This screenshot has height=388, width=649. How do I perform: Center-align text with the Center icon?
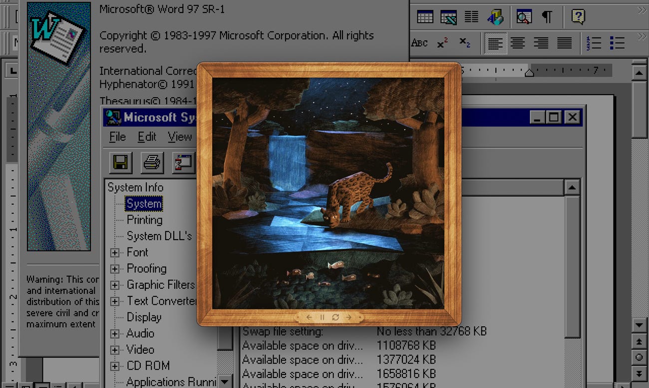point(518,43)
